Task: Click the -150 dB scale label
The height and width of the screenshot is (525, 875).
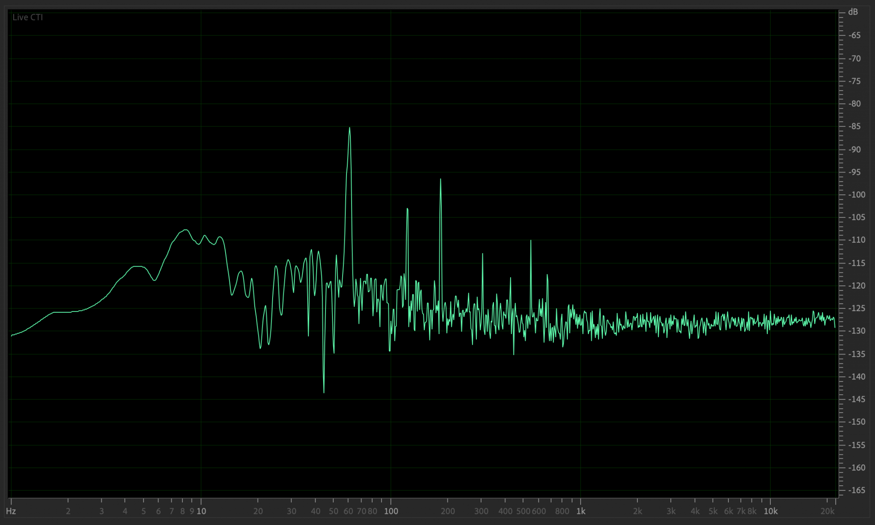Action: click(856, 422)
